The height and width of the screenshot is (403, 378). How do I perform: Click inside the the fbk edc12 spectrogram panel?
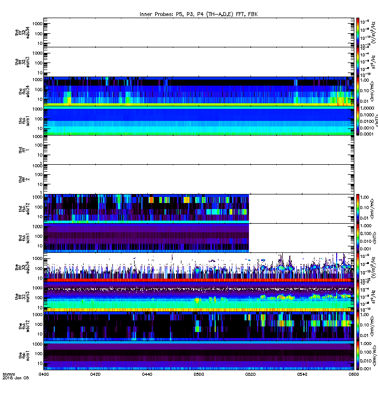(199, 326)
